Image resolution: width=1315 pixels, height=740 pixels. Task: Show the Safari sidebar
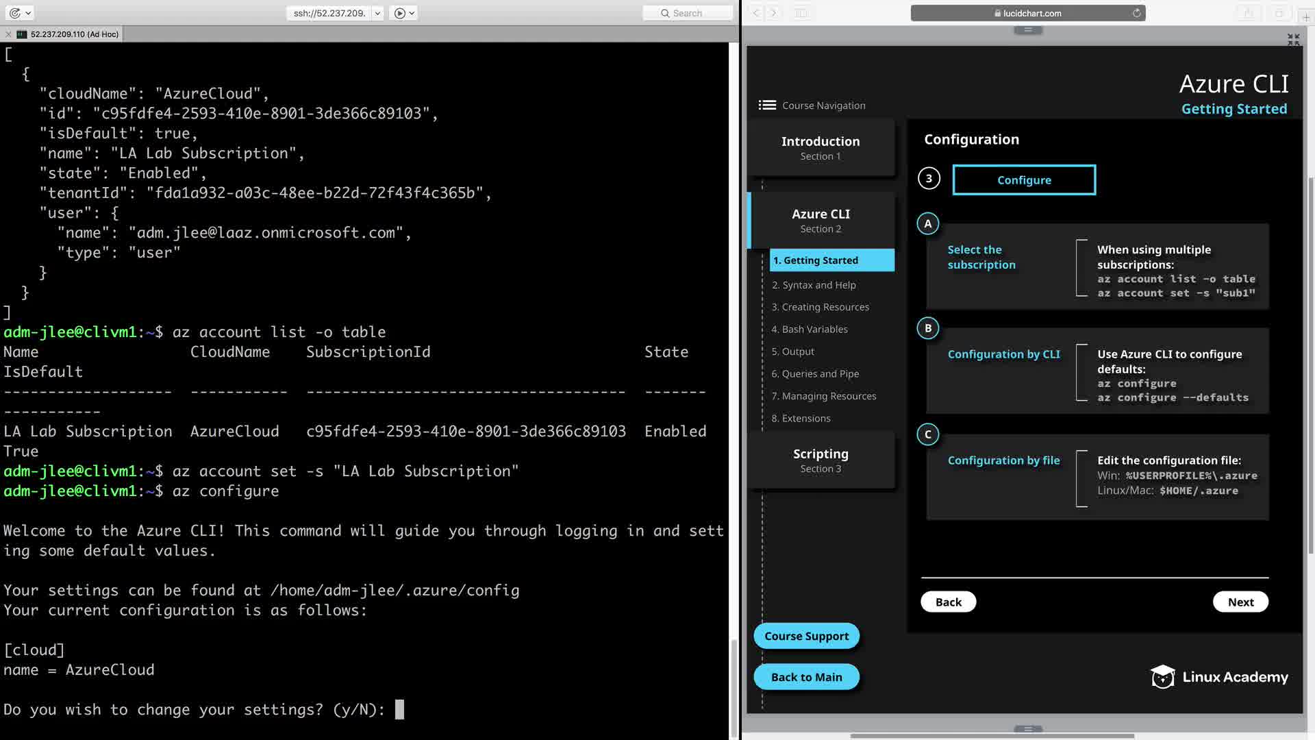click(801, 13)
